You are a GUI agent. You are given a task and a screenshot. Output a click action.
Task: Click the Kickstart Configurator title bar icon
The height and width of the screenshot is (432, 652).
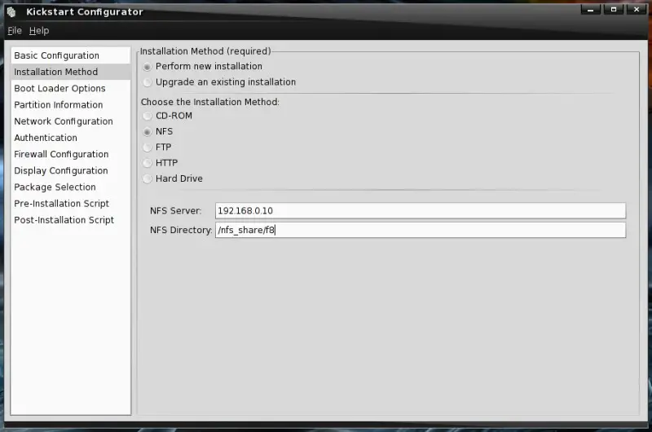pyautogui.click(x=11, y=12)
